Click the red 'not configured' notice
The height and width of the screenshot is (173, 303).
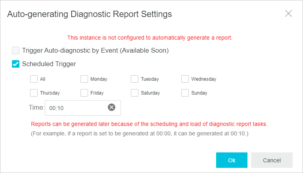click(150, 38)
